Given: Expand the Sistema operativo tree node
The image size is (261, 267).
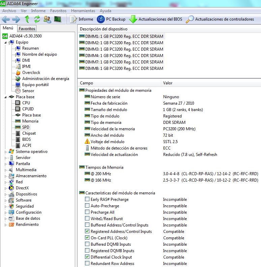Looking at the screenshot, I should [x=5, y=152].
